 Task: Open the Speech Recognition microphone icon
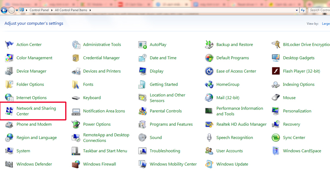point(209,138)
